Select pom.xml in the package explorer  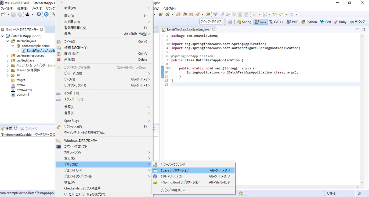pyautogui.click(x=23, y=95)
